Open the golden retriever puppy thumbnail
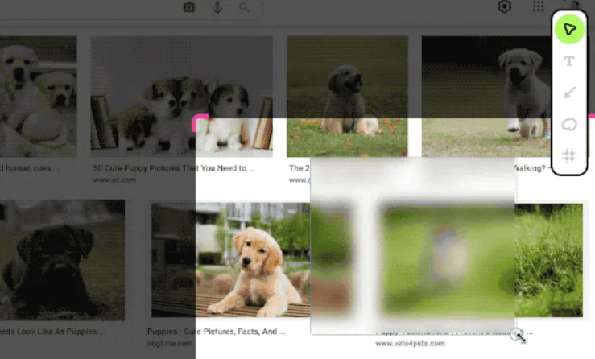 coord(231,260)
